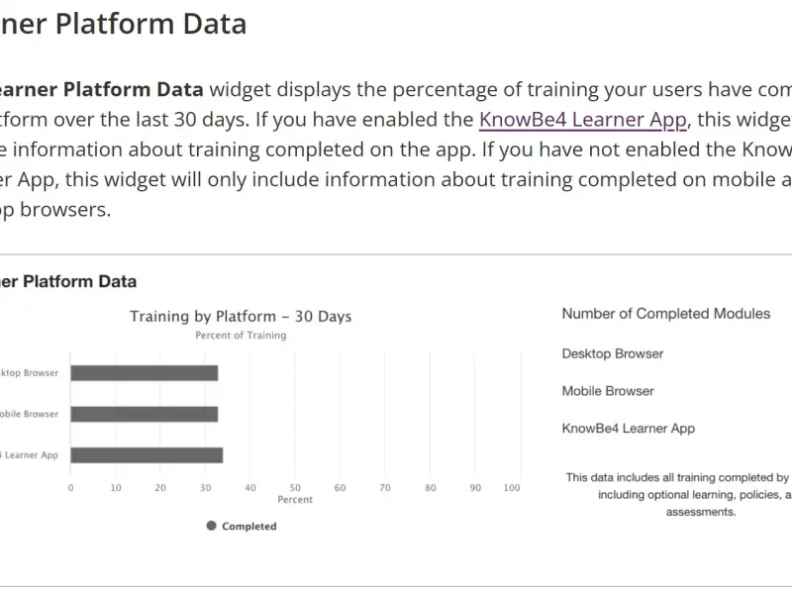The width and height of the screenshot is (792, 594).
Task: Click the Percent x-axis label
Action: 295,500
